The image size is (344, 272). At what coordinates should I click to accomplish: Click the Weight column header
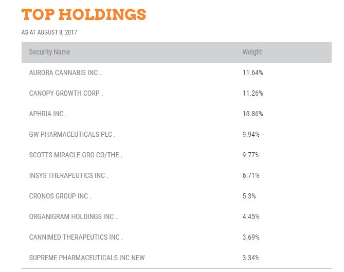point(252,52)
